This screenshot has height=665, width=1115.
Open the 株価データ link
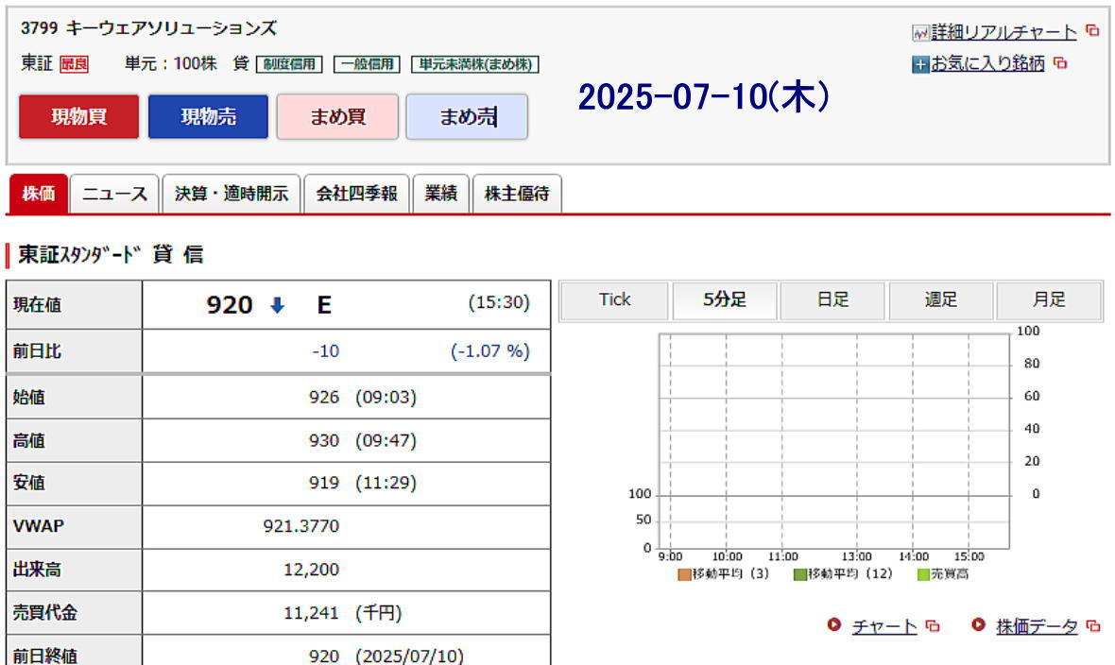tap(1037, 626)
